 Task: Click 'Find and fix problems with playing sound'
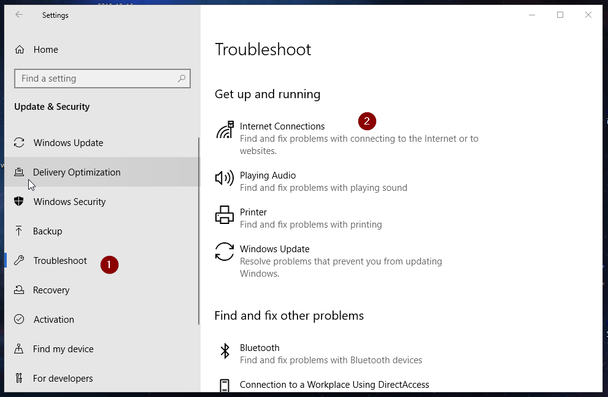323,188
